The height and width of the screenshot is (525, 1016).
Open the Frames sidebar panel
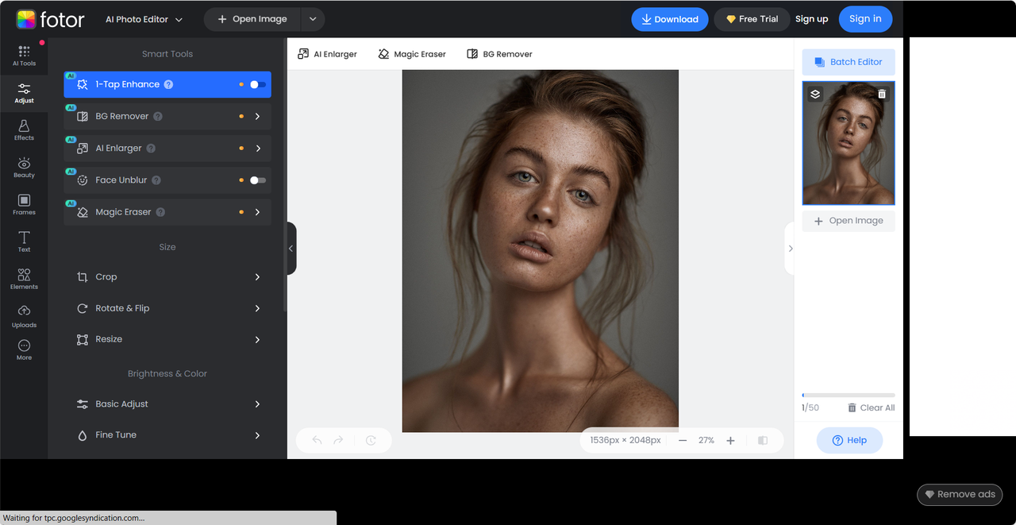tap(24, 205)
